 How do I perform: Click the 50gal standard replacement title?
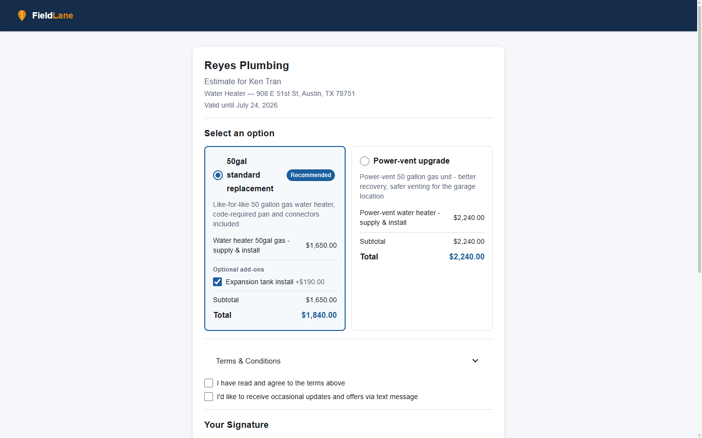click(250, 175)
